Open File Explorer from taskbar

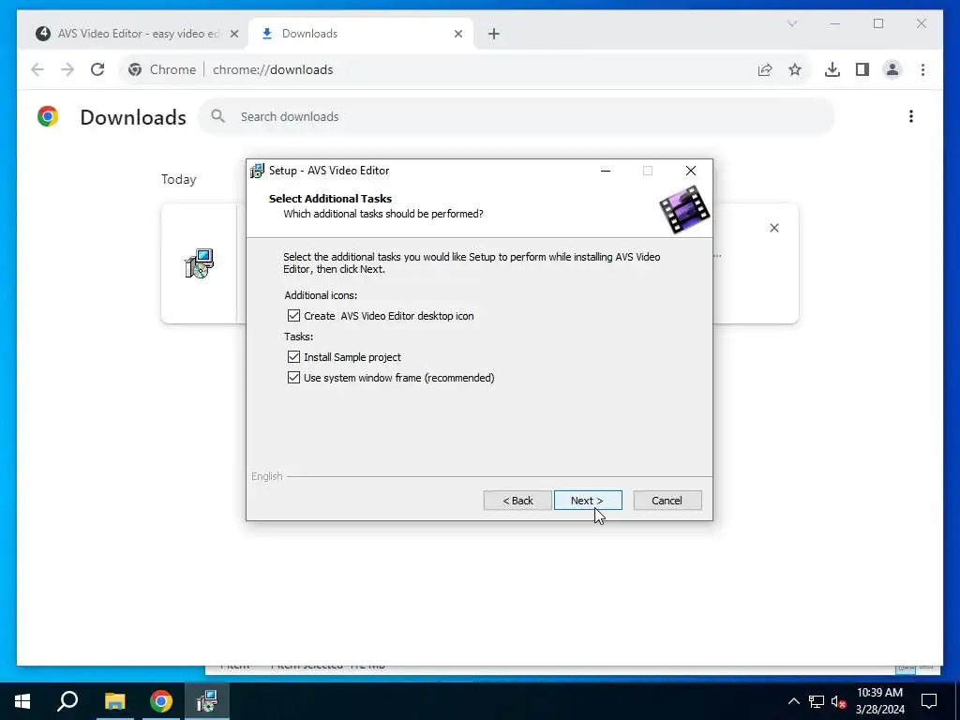click(x=114, y=701)
